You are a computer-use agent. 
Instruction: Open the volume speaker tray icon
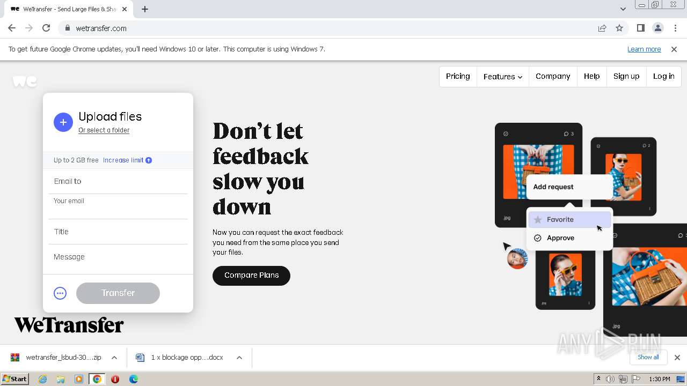tap(610, 379)
